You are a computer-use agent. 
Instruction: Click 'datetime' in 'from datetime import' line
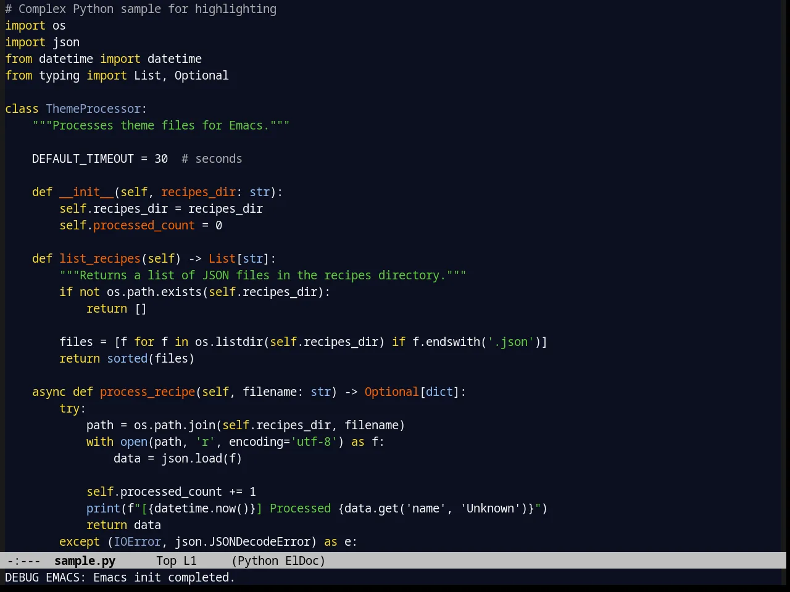click(66, 59)
